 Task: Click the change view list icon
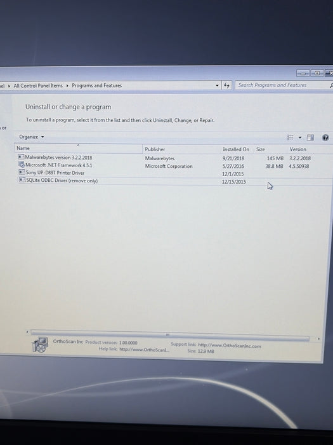(x=290, y=137)
